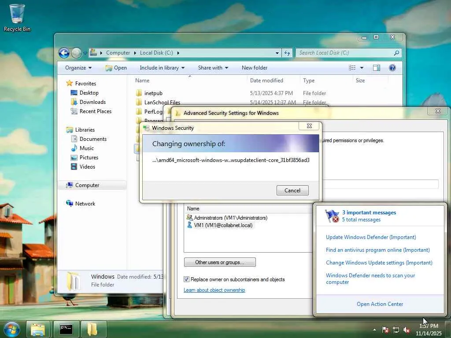The width and height of the screenshot is (451, 338).
Task: Open Update Windows Defender (Important)
Action: point(371,237)
